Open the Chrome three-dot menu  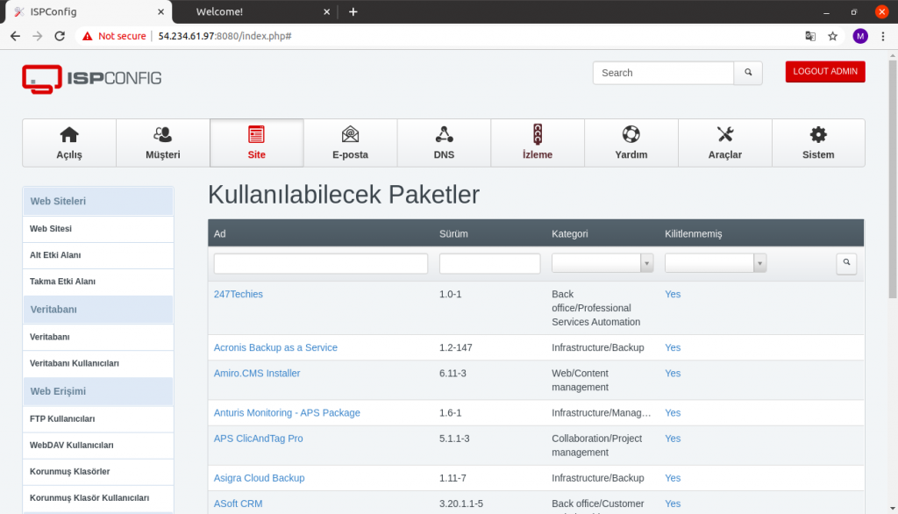883,36
